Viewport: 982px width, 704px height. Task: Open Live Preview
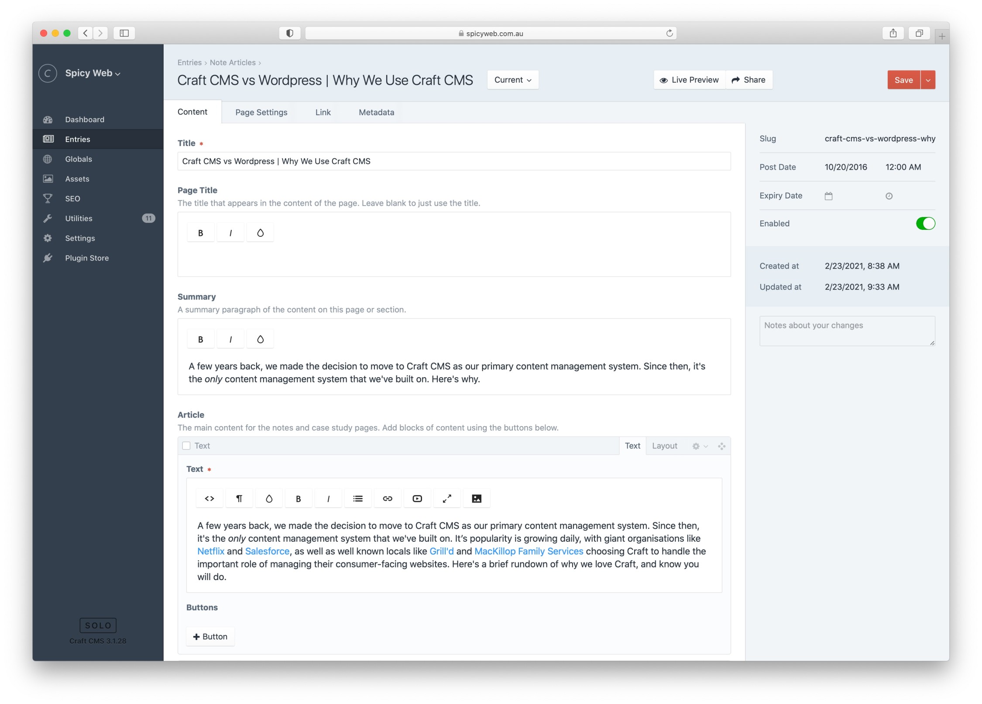(690, 80)
